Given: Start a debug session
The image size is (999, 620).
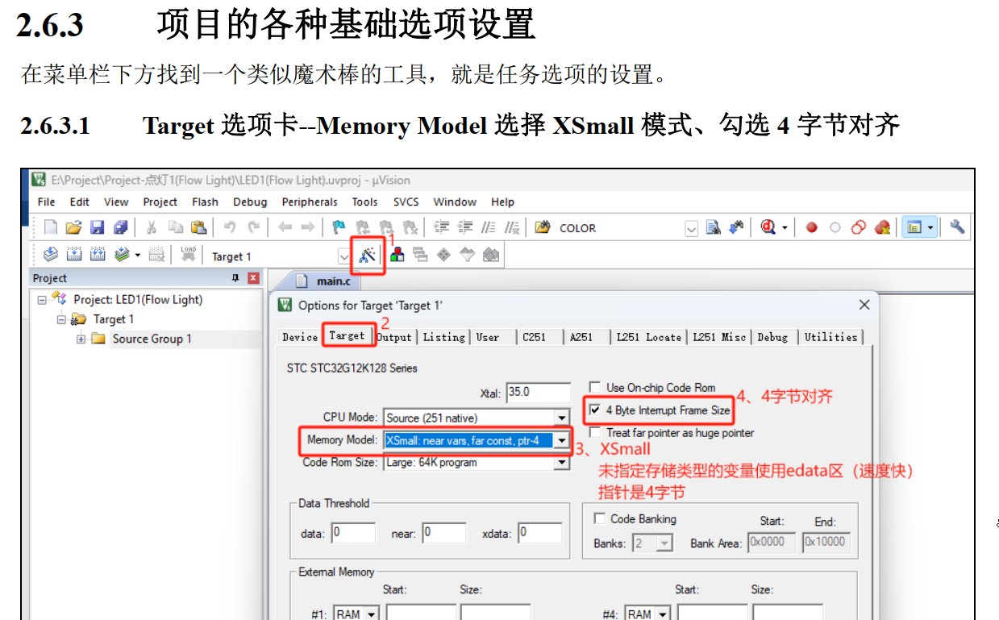Looking at the screenshot, I should pos(768,228).
